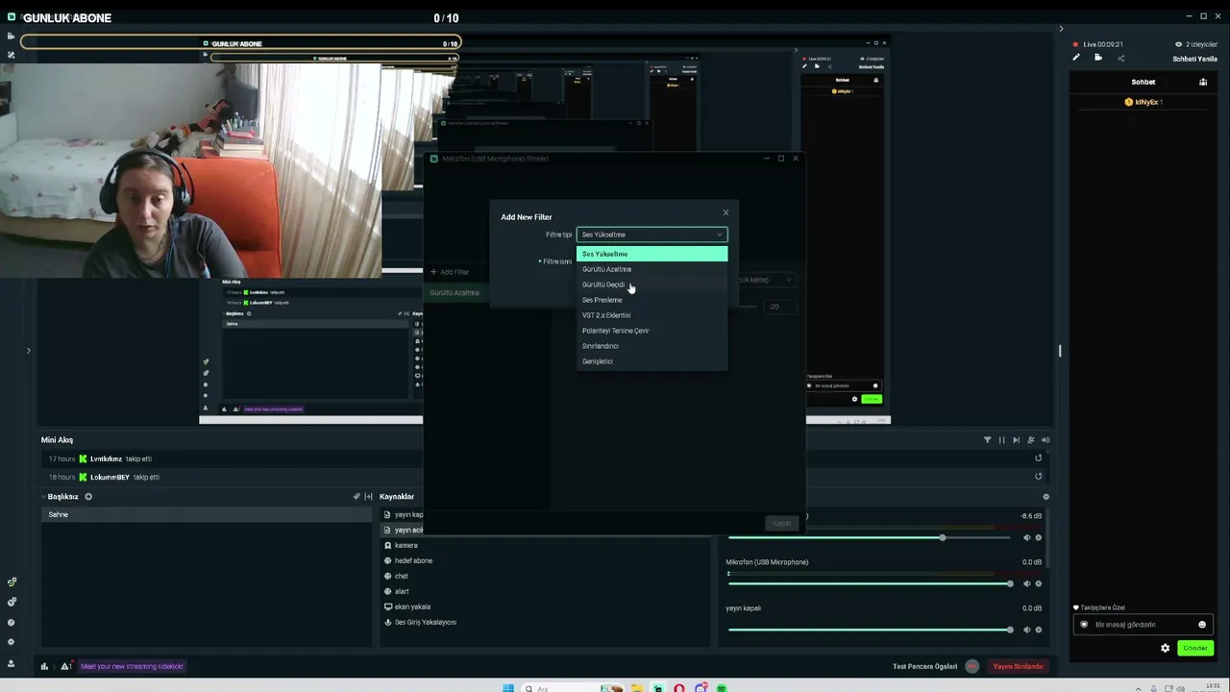
Task: Replay the Lvntkrkmz follow event
Action: pos(1038,458)
